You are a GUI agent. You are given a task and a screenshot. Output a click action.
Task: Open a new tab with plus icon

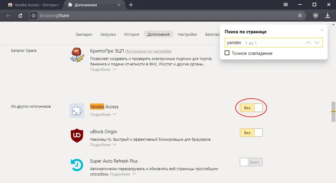click(131, 5)
